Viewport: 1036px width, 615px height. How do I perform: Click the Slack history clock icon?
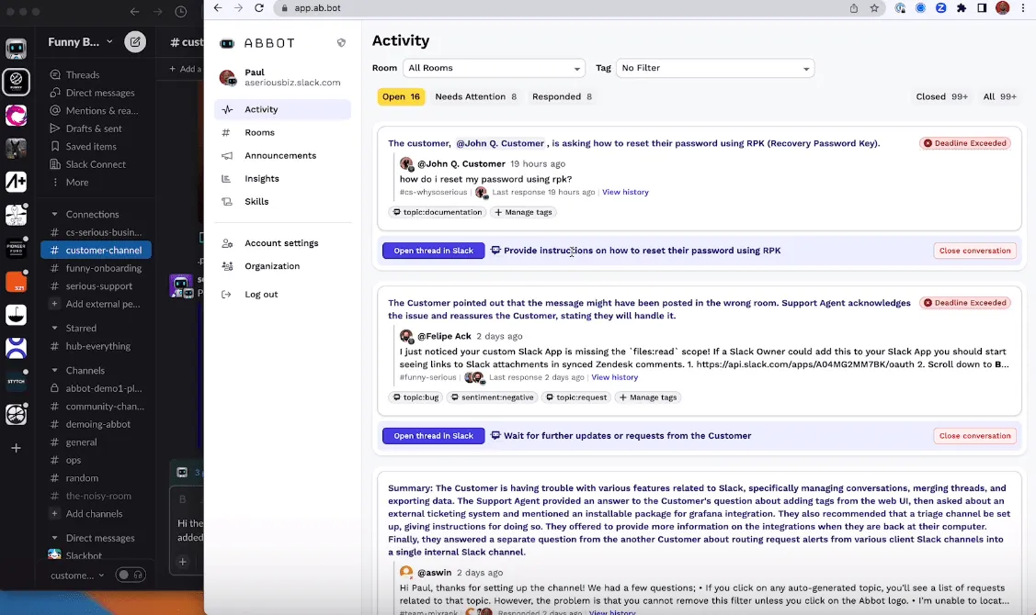click(180, 11)
